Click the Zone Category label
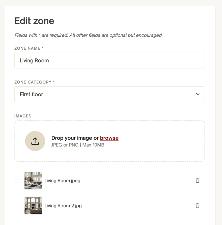This screenshot has width=222, height=225. (35, 82)
